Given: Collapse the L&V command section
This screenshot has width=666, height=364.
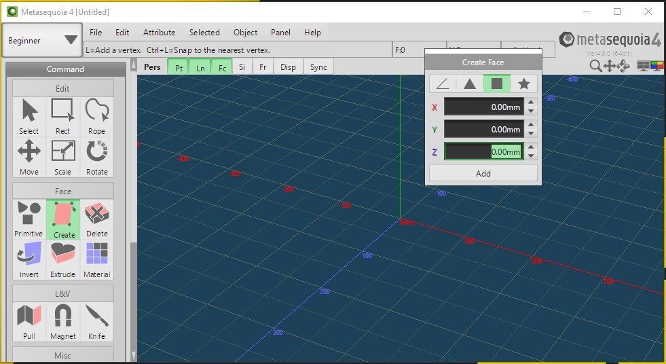Looking at the screenshot, I should point(63,293).
